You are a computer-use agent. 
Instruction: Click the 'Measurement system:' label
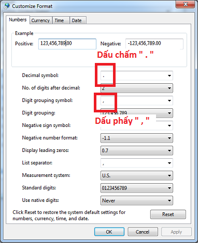(46, 175)
